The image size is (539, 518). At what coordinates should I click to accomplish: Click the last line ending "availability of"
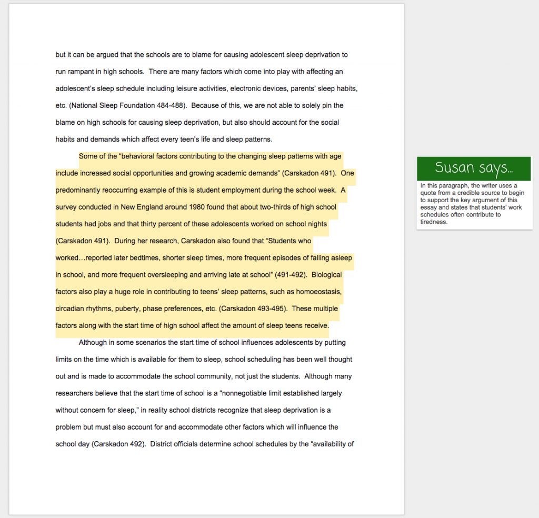coord(205,444)
